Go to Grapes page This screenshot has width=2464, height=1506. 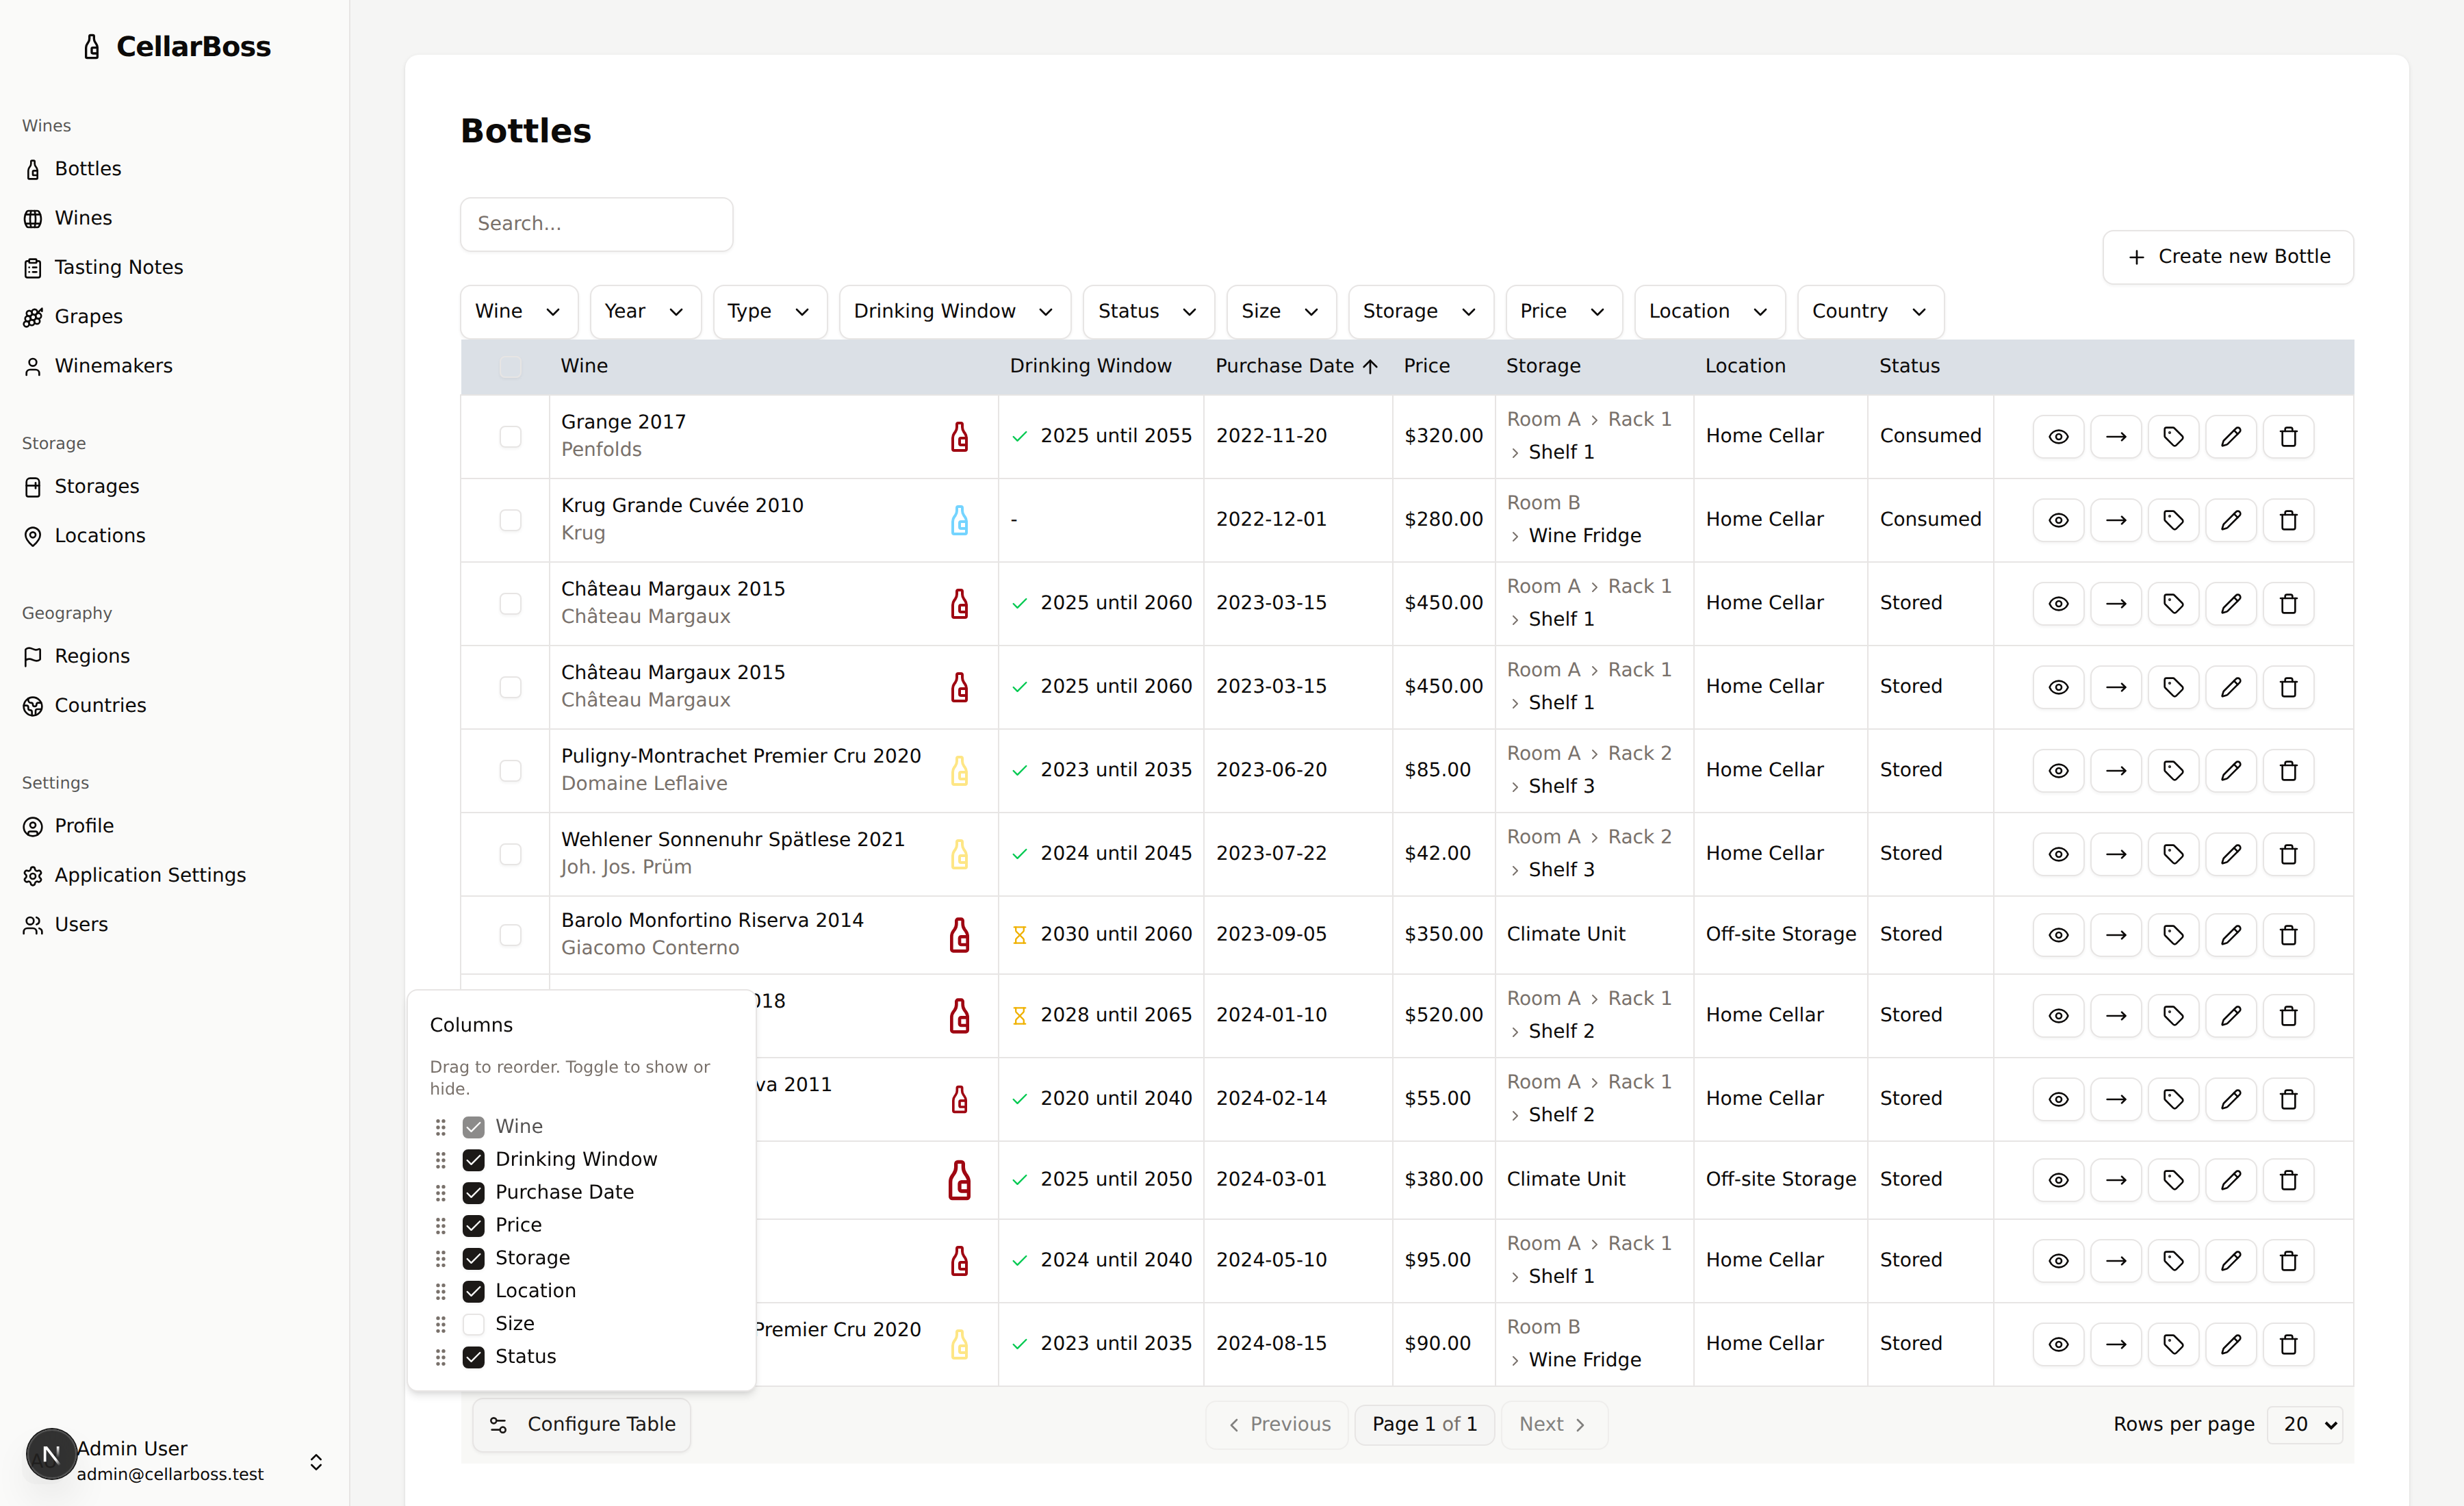pyautogui.click(x=89, y=316)
